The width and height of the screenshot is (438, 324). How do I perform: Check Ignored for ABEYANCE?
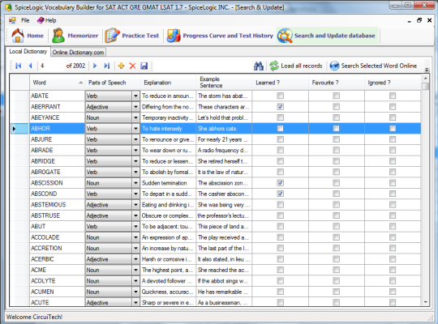pyautogui.click(x=393, y=117)
